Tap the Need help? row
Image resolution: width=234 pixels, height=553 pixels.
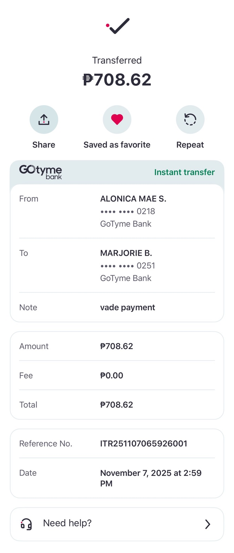point(117,524)
